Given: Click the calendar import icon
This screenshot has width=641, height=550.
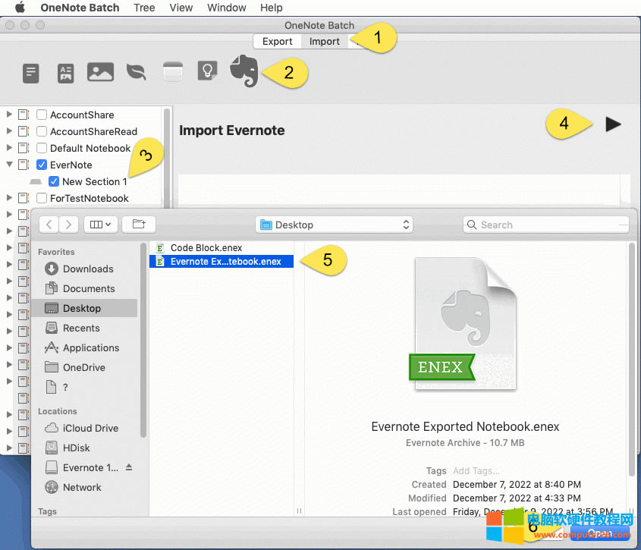Looking at the screenshot, I should click(172, 71).
